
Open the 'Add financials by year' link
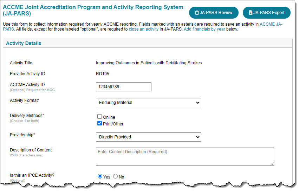[x=204, y=29]
